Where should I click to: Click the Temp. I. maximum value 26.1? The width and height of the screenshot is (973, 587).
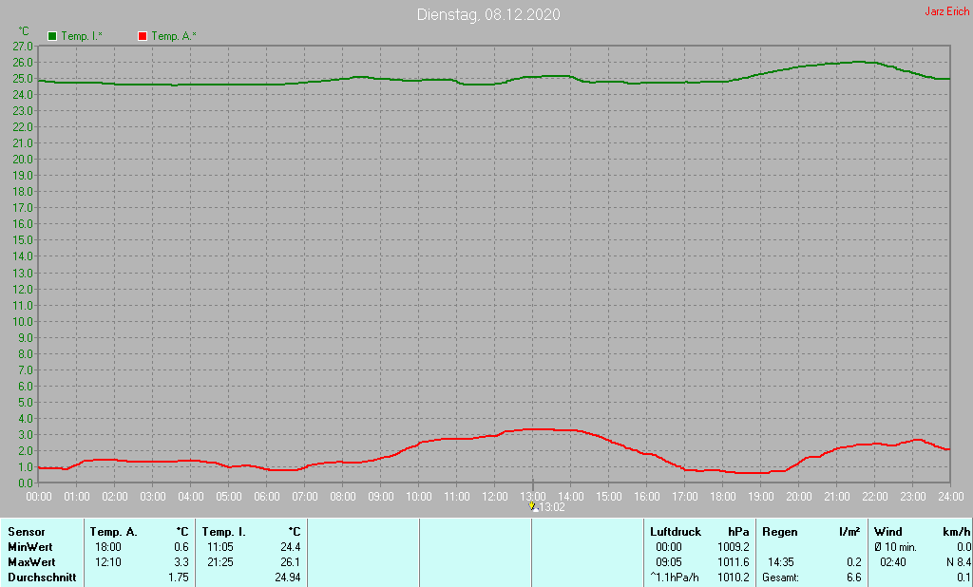coord(291,562)
